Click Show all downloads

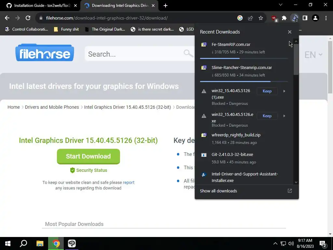218,191
